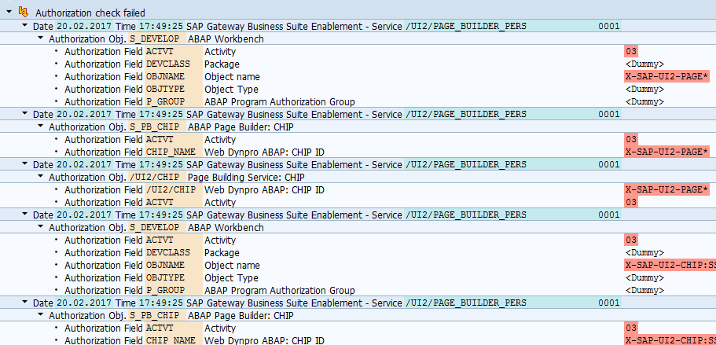Click Object name value X-SAP-UI2-PAGE*
The width and height of the screenshot is (716, 345).
click(x=666, y=77)
